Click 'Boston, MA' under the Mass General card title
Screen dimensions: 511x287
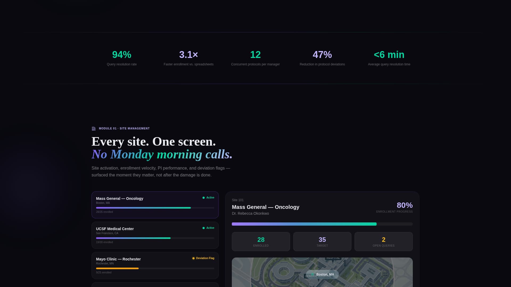coord(103,203)
